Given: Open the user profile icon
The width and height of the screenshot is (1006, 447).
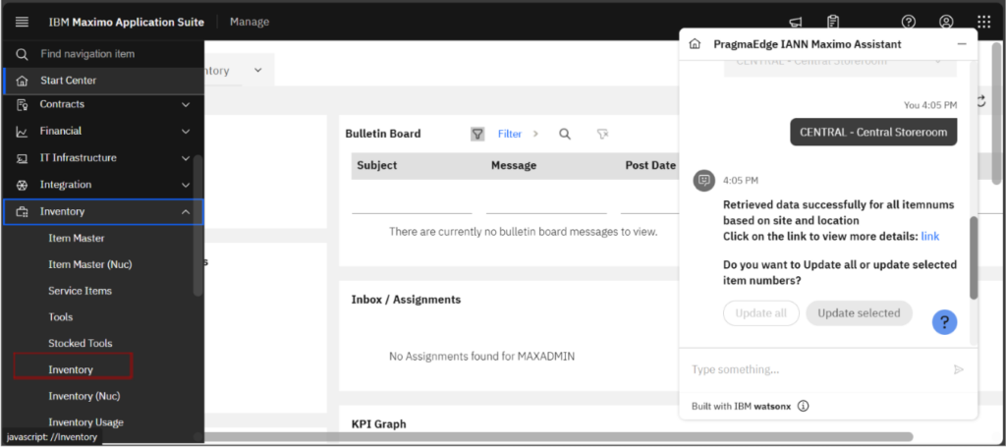Looking at the screenshot, I should [946, 22].
